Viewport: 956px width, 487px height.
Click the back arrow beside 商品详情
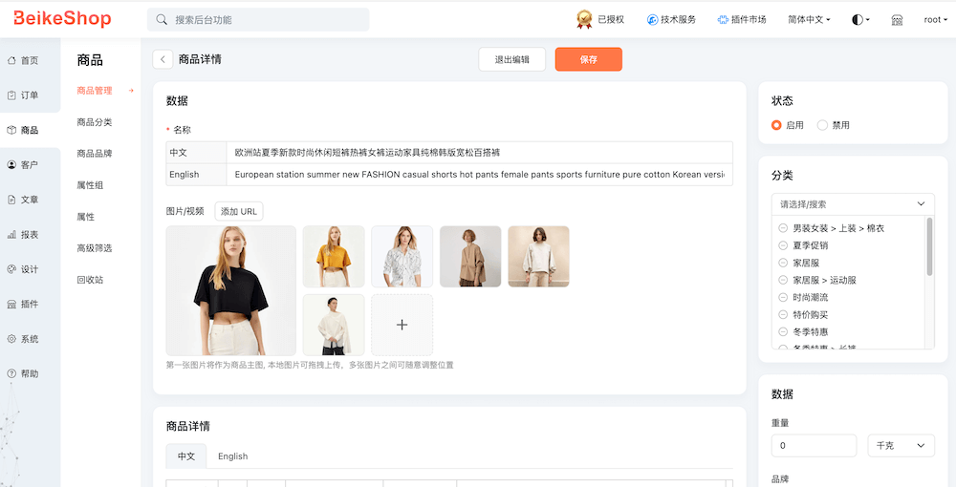click(163, 59)
